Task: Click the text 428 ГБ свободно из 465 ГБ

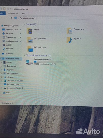Action: point(45,64)
